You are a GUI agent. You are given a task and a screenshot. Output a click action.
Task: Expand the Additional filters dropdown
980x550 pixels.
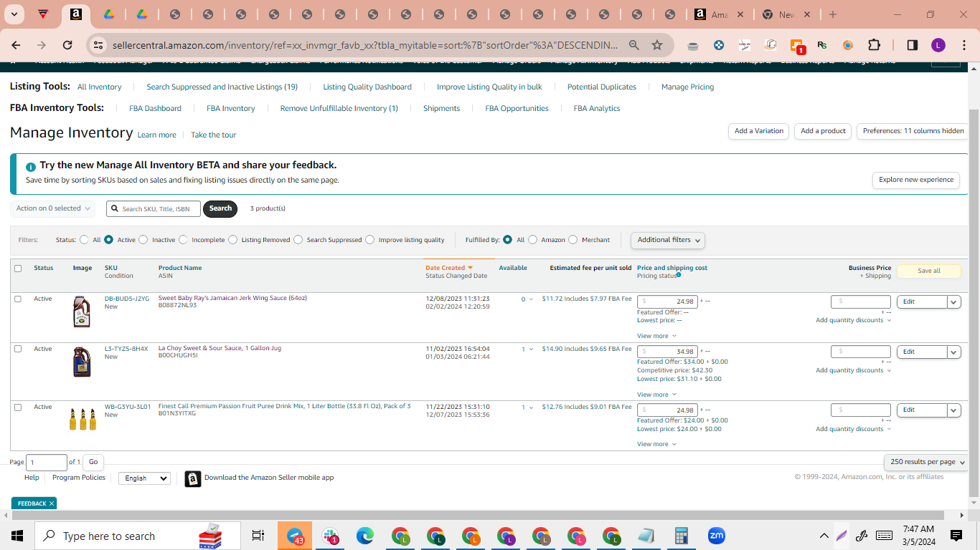(668, 240)
